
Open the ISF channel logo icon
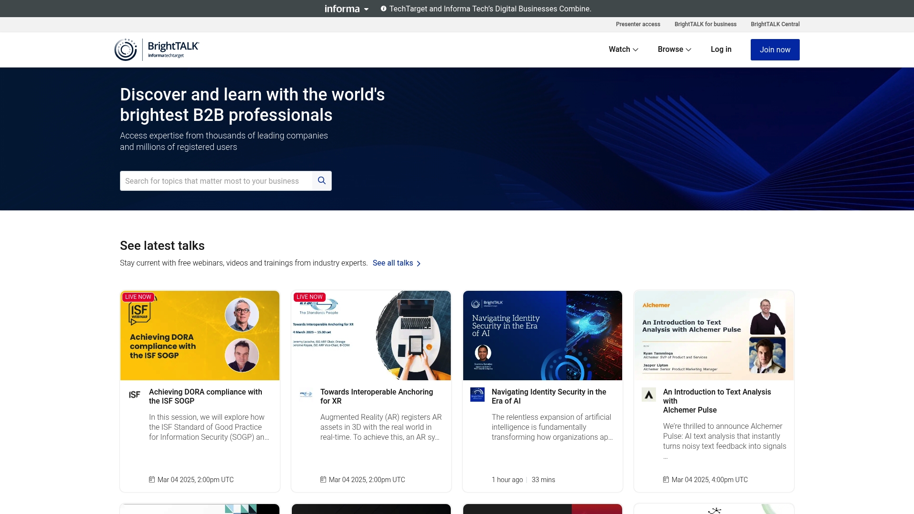(x=135, y=395)
